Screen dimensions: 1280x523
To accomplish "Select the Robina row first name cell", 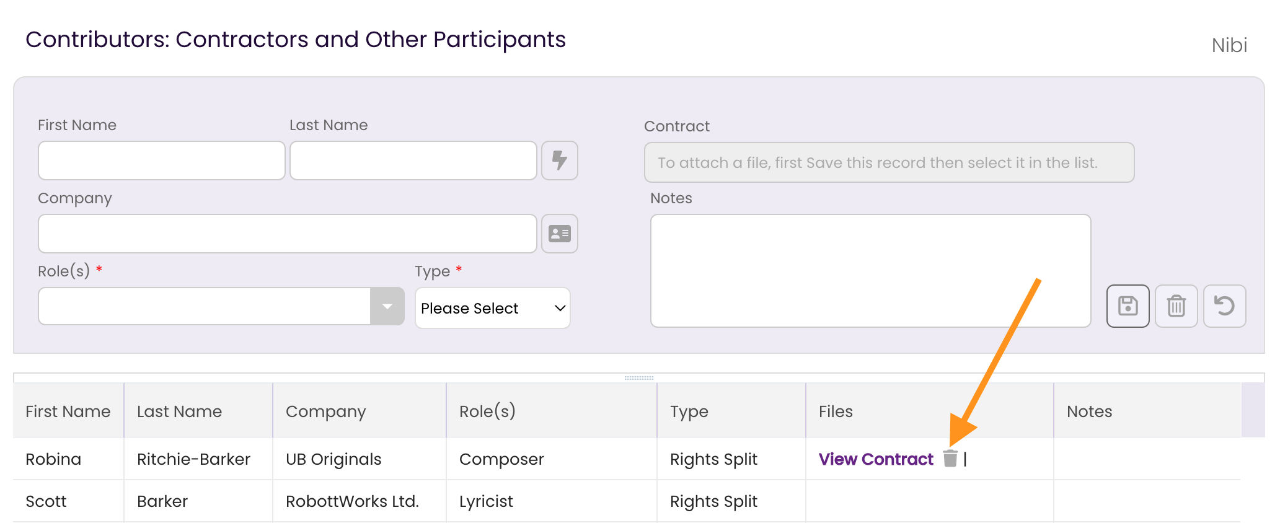I will (68, 459).
